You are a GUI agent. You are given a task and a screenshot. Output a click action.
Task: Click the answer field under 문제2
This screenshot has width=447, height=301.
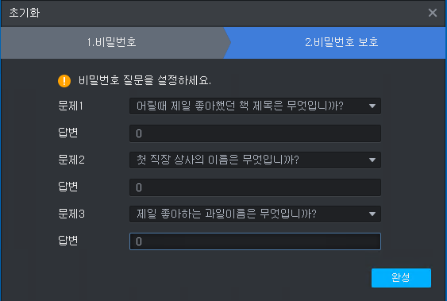[x=255, y=187]
